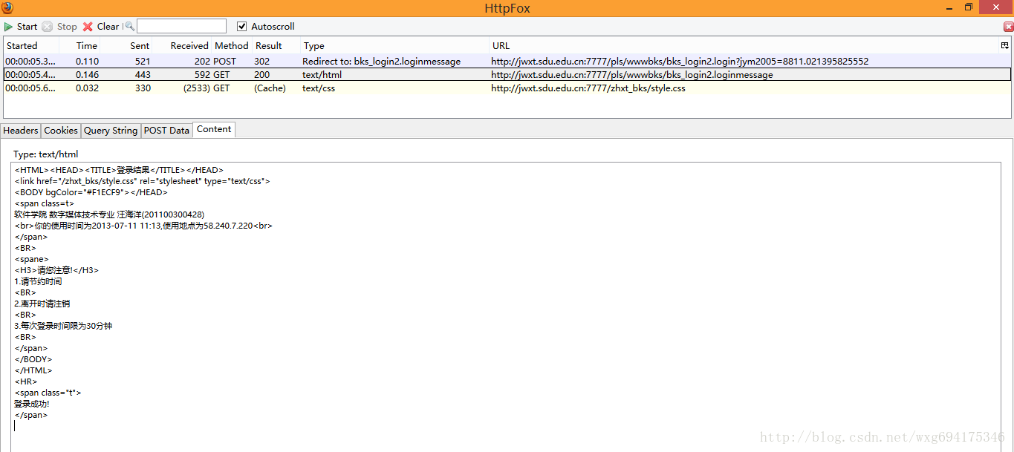1014x452 pixels.
Task: Click the BODY bgColor #F1ECF9 line
Action: tap(91, 192)
